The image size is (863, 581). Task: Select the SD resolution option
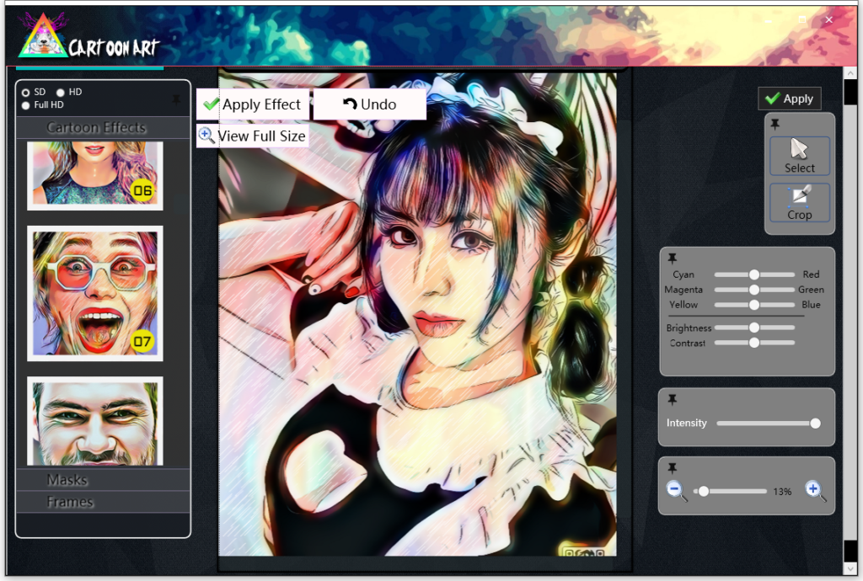click(26, 92)
